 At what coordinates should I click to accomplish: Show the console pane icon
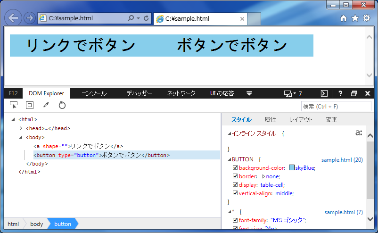click(x=324, y=93)
